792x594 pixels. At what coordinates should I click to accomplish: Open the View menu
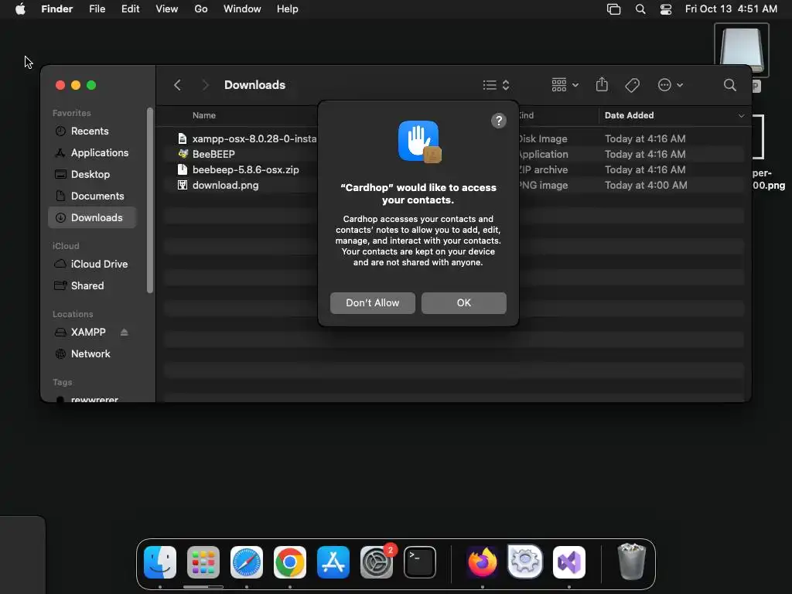(167, 9)
